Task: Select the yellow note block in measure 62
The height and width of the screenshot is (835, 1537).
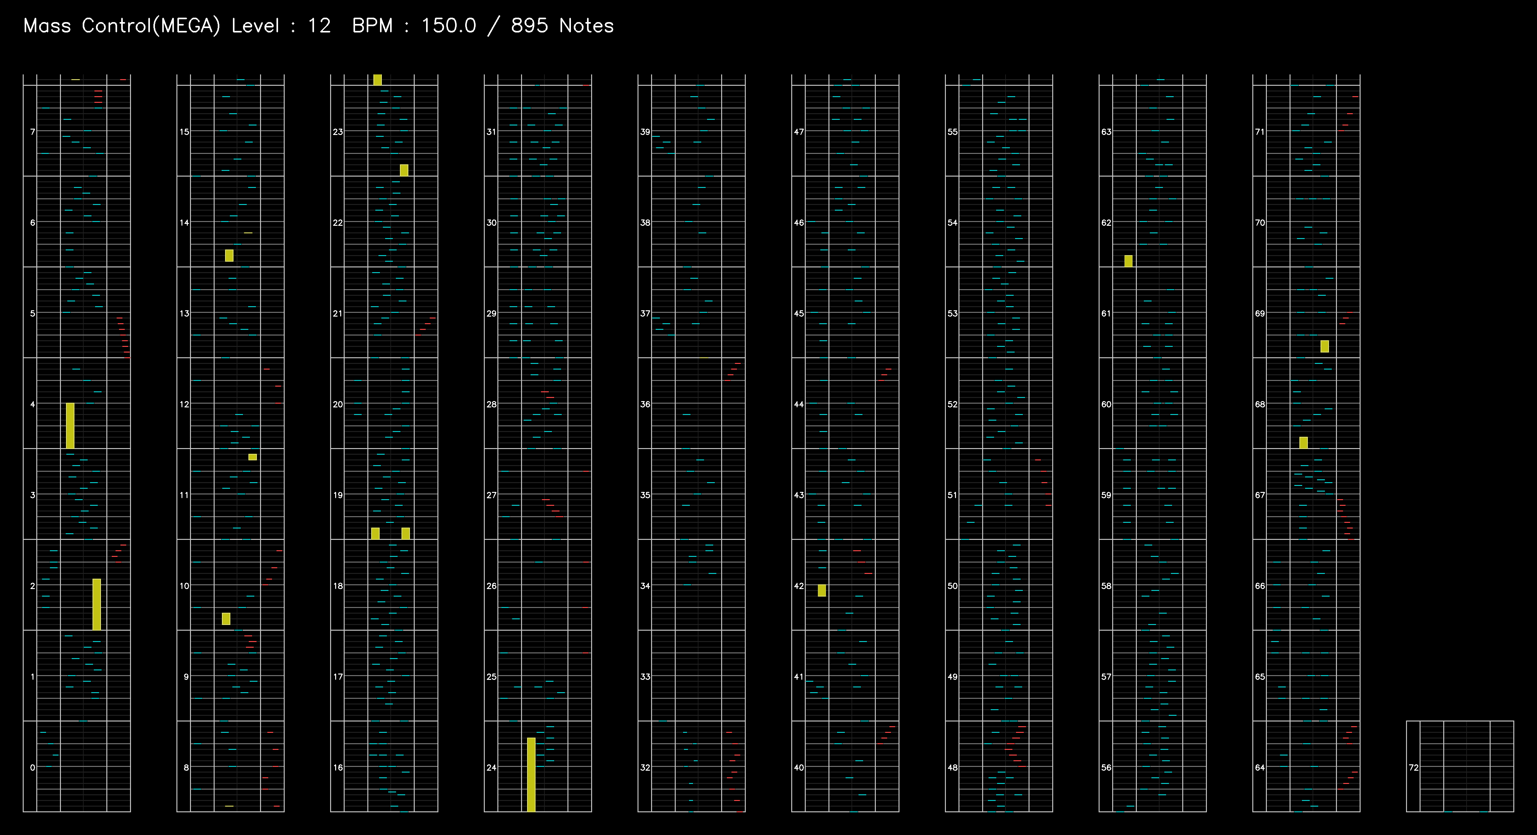Action: click(x=1128, y=261)
